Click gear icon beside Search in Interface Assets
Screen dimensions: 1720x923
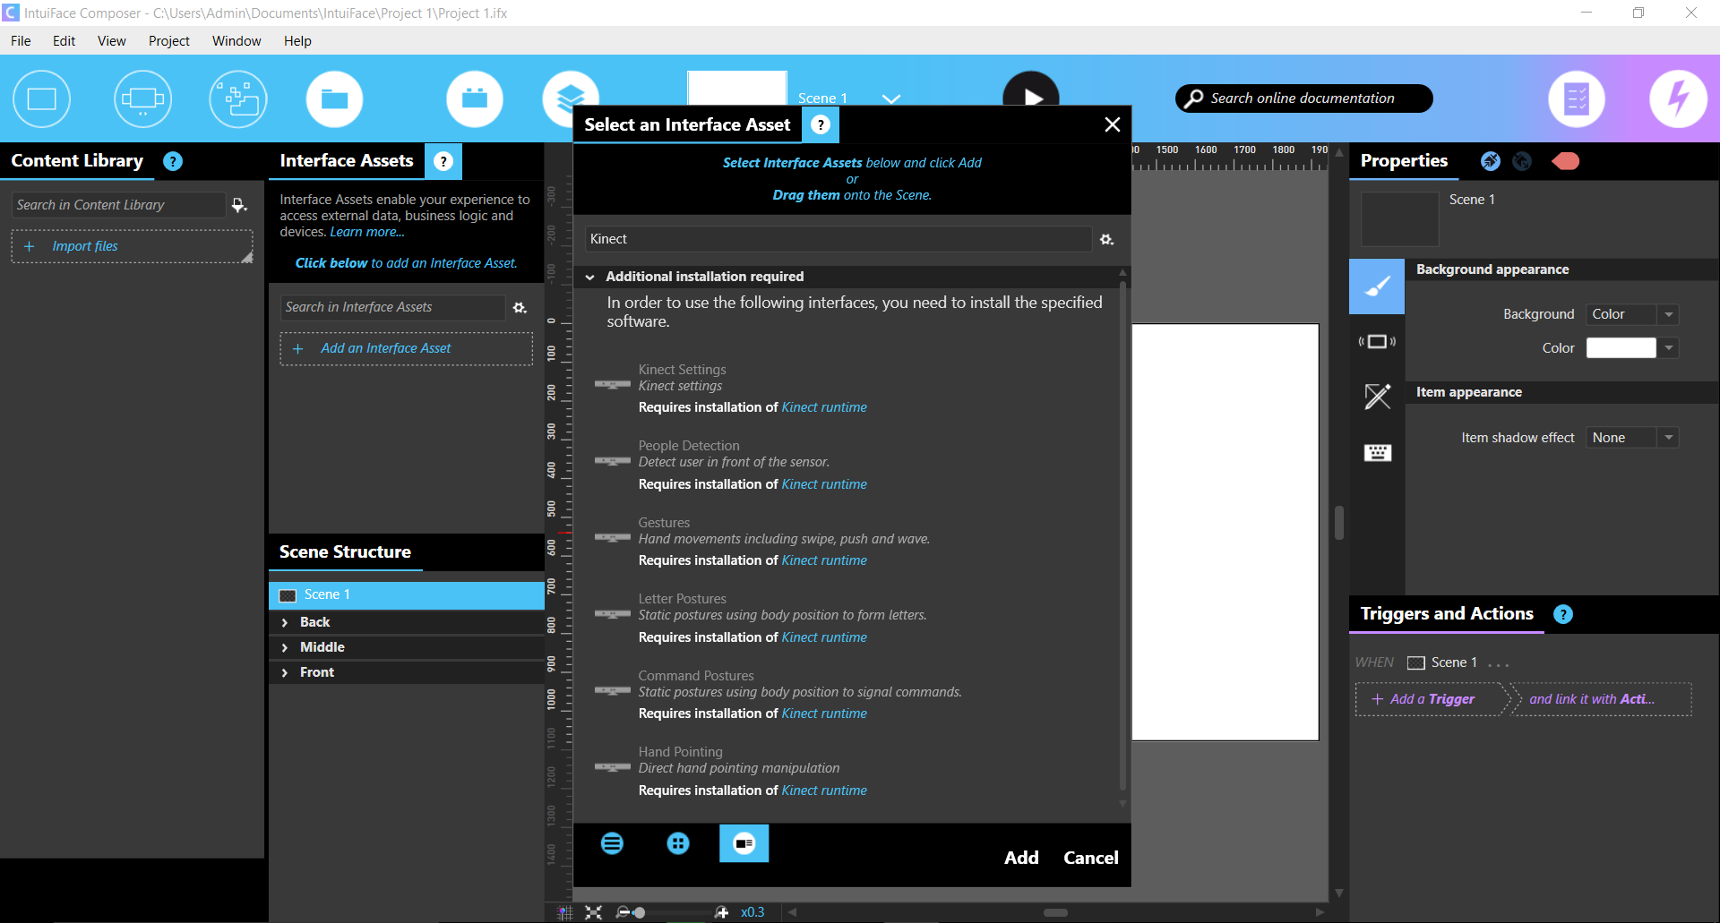pos(520,307)
